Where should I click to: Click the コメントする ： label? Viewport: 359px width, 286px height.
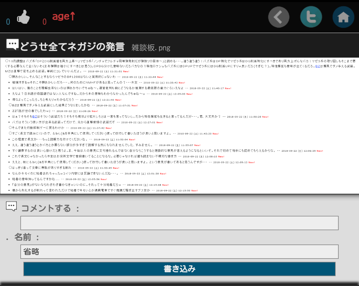tap(50, 208)
